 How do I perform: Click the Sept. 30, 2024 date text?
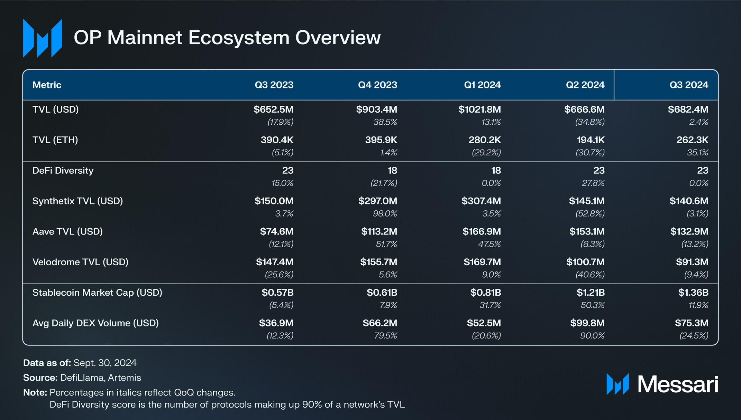tap(105, 363)
